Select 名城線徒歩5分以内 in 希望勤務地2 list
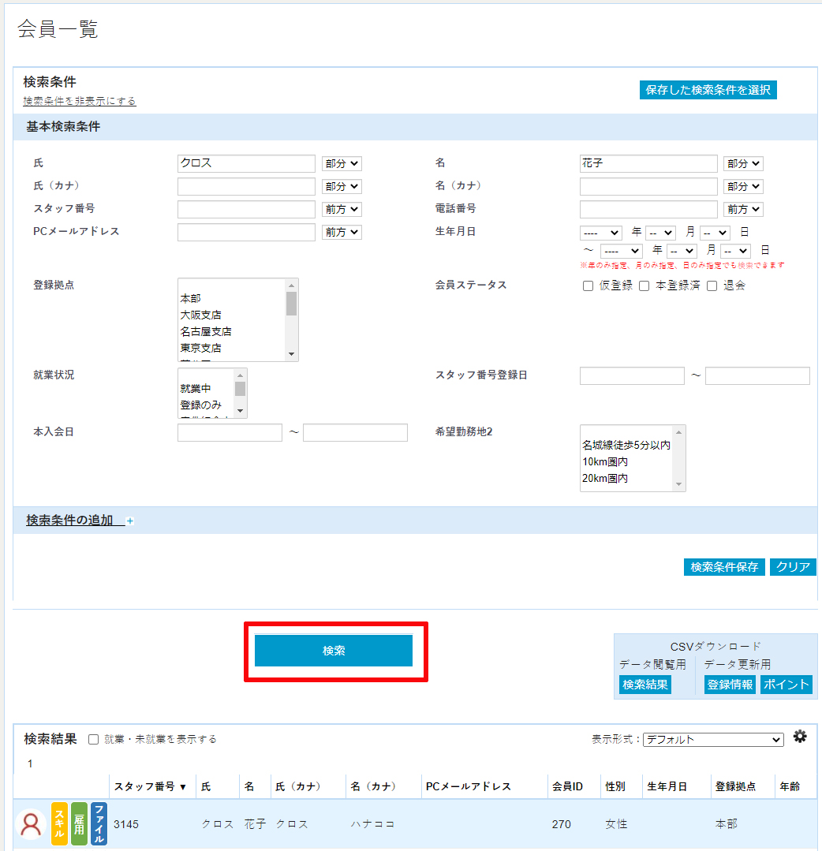Image resolution: width=822 pixels, height=851 pixels. pos(626,445)
